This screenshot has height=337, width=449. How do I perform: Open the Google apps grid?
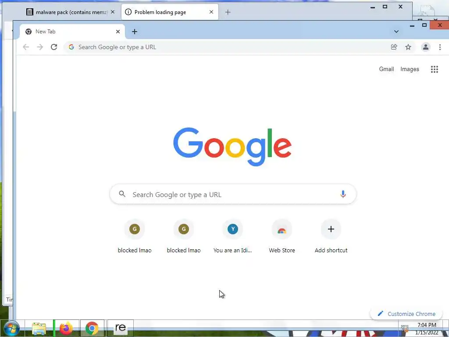[435, 69]
